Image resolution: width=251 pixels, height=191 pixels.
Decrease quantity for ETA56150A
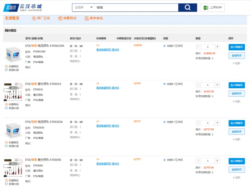tap(198, 47)
